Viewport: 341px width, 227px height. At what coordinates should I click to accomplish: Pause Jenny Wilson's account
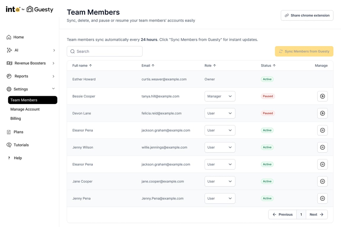(322, 147)
